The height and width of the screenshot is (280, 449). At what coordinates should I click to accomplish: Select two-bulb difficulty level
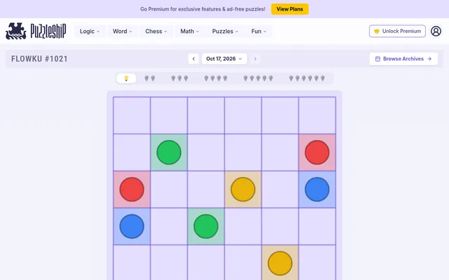click(149, 78)
